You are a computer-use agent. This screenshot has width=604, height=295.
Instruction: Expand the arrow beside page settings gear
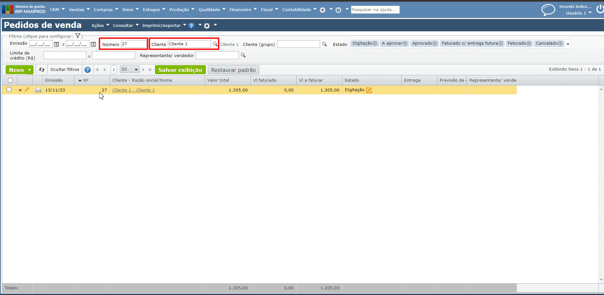(215, 25)
